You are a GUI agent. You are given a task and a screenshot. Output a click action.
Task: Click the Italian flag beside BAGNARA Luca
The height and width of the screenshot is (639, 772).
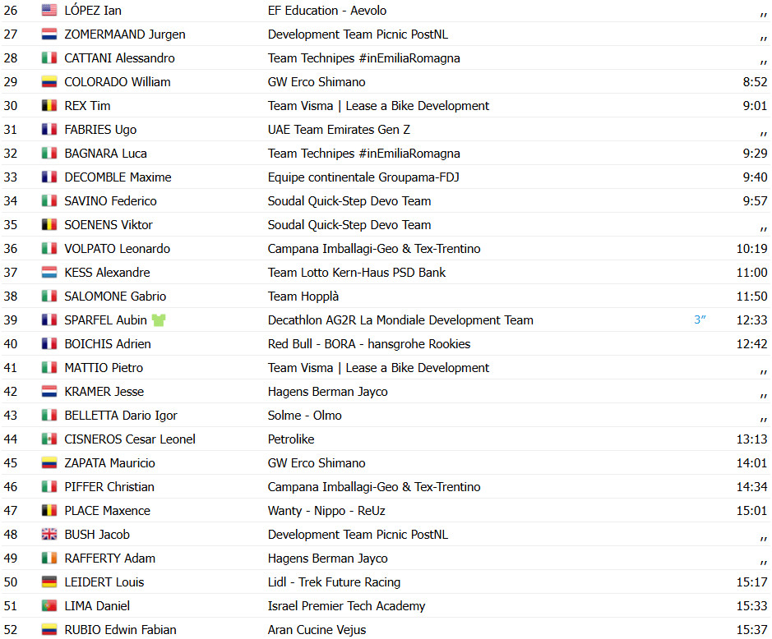tap(49, 153)
